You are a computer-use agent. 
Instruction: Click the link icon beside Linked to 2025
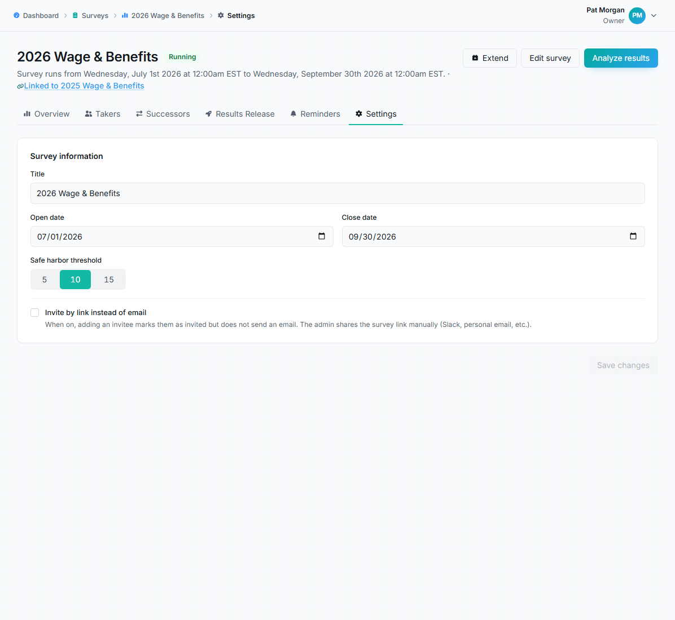click(20, 86)
